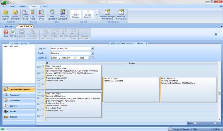Image resolution: width=223 pixels, height=131 pixels.
Task: Click Complete Service in toolbar
Action: tap(73, 34)
